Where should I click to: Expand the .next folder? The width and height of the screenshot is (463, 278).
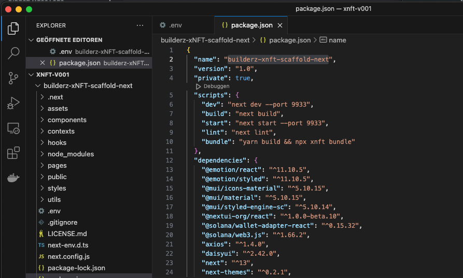42,97
